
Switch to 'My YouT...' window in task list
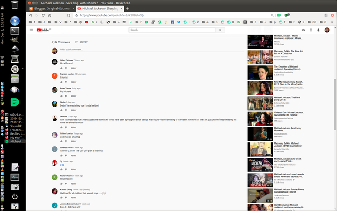tap(15, 137)
